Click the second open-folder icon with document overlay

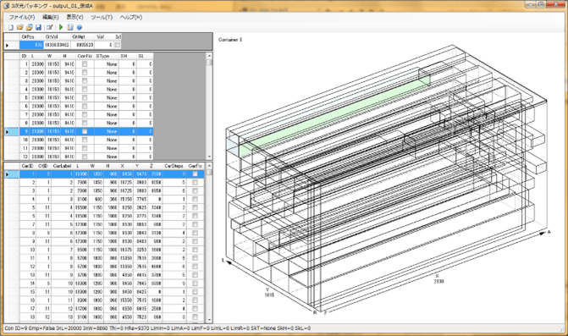30,27
